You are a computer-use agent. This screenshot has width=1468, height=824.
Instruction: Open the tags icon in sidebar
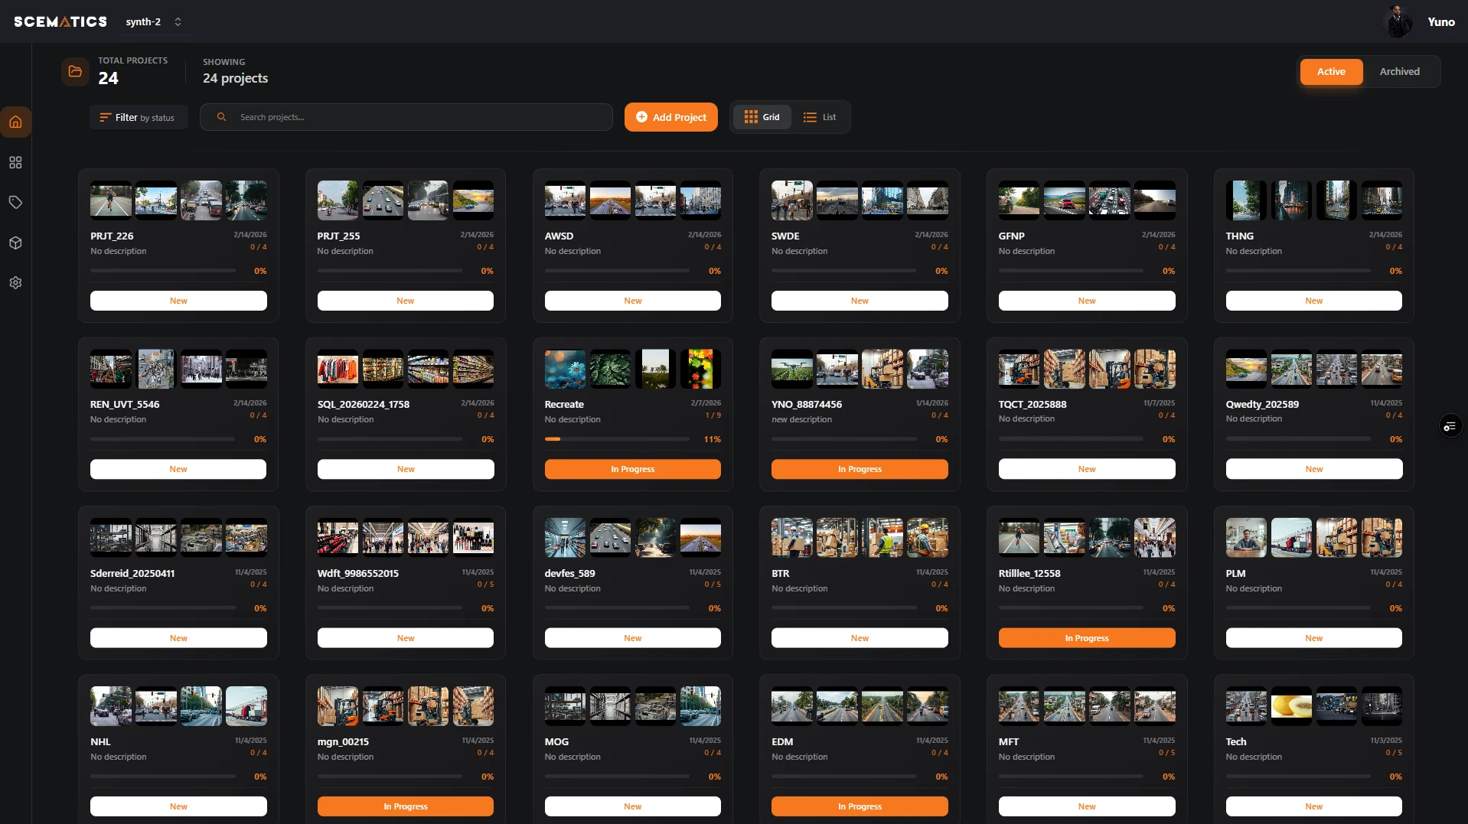click(15, 203)
